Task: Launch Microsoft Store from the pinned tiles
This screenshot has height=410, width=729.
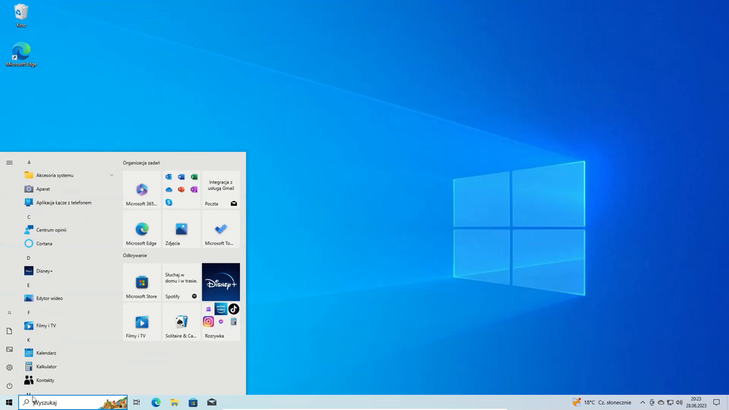Action: [142, 282]
